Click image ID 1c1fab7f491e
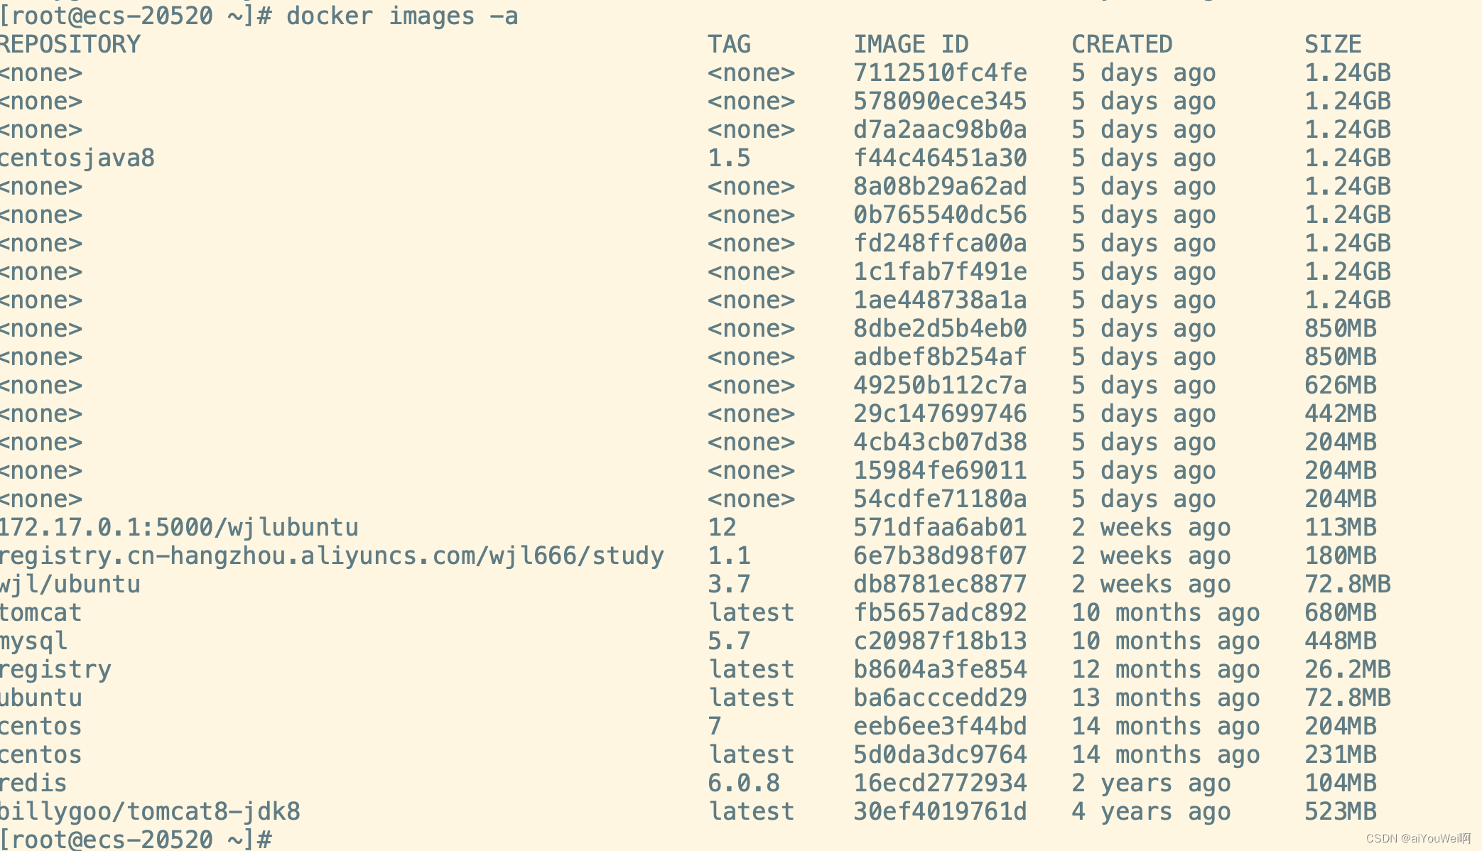The width and height of the screenshot is (1482, 851). click(x=940, y=271)
